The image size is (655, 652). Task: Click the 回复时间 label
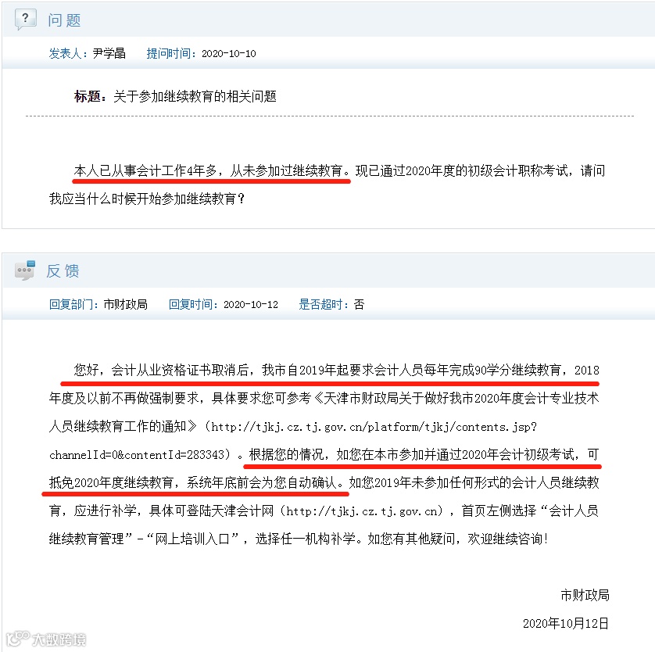click(x=194, y=304)
